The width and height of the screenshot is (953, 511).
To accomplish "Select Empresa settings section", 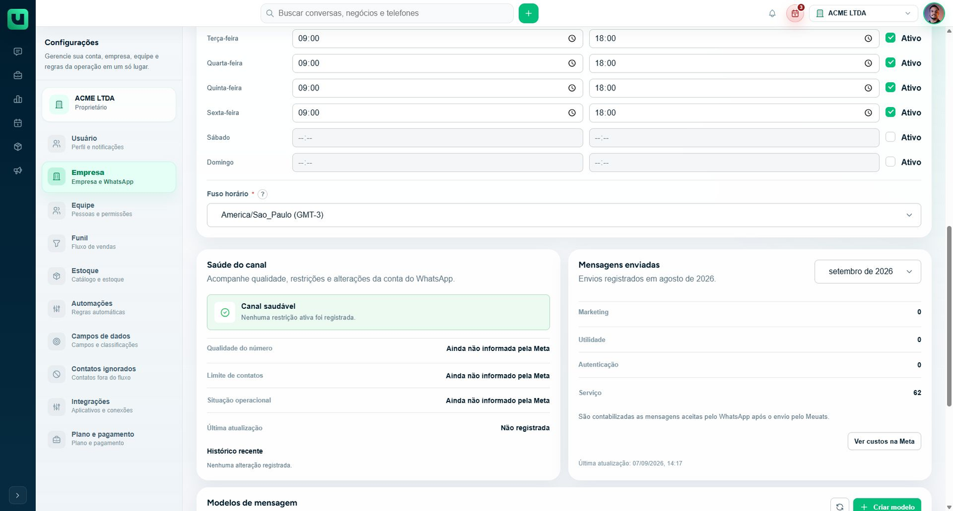I will [x=109, y=177].
